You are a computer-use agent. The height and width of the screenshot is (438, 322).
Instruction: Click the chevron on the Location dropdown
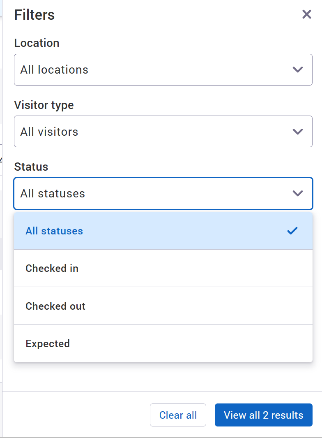point(297,70)
